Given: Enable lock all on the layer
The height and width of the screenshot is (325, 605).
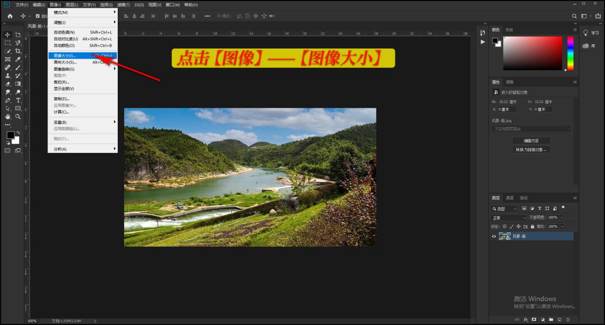Looking at the screenshot, I should [532, 227].
